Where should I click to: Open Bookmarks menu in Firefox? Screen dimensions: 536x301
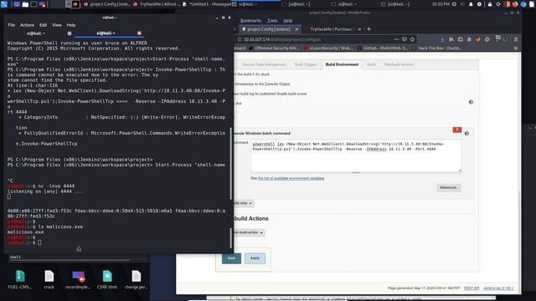250,20
